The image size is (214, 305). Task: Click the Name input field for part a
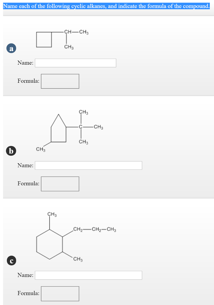pyautogui.click(x=75, y=63)
